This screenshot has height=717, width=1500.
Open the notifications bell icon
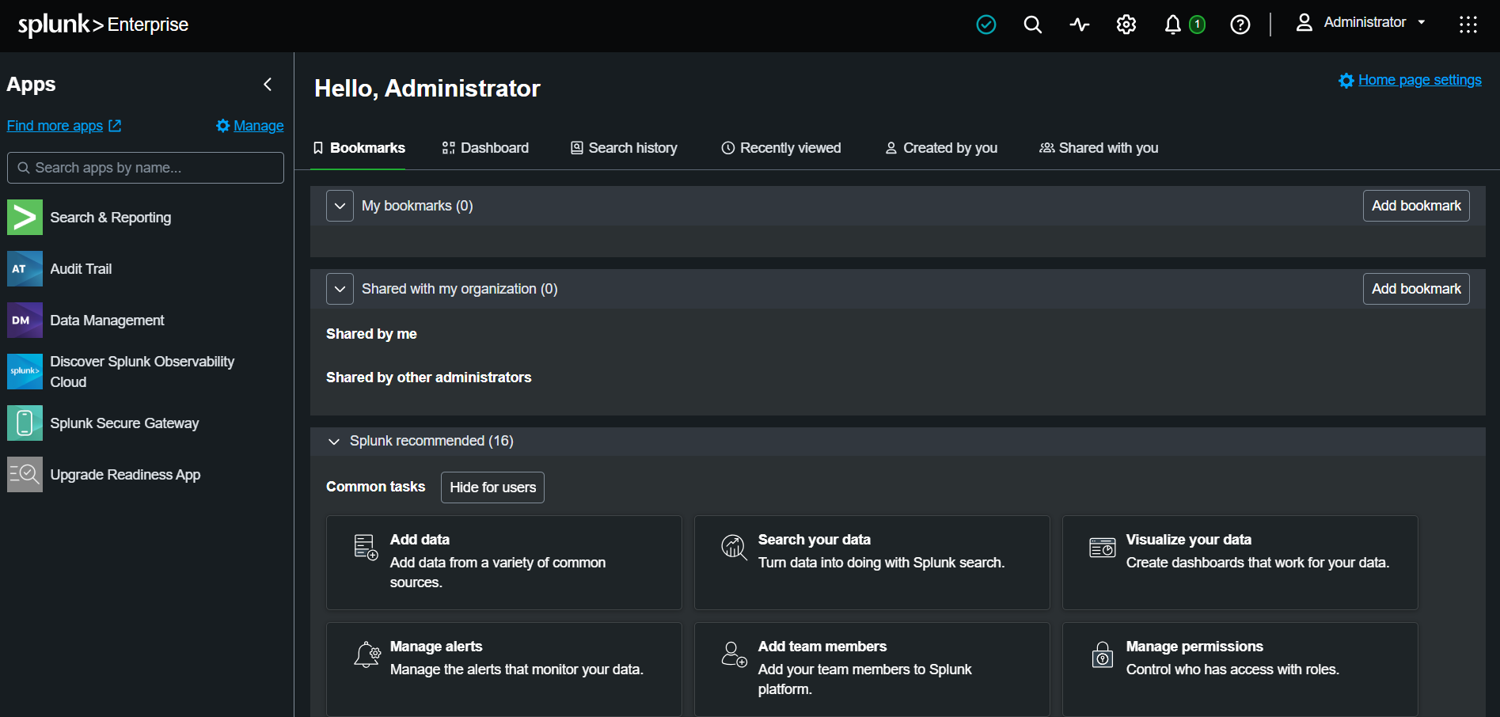[1173, 25]
